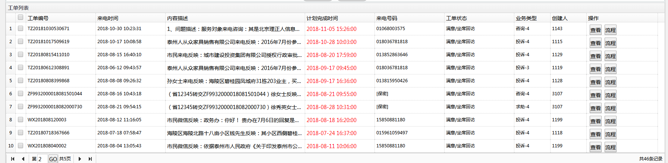Toggle the select-all checkbox in header
The width and height of the screenshot is (668, 163).
pyautogui.click(x=21, y=17)
